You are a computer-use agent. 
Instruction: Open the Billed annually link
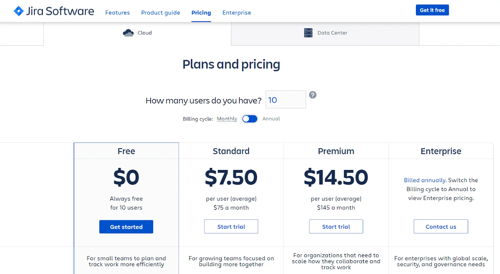(x=425, y=180)
